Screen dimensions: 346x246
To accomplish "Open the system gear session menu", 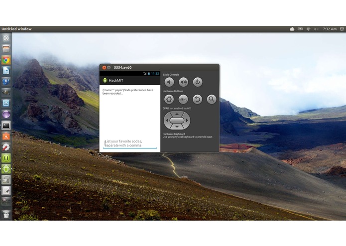I will click(342, 29).
